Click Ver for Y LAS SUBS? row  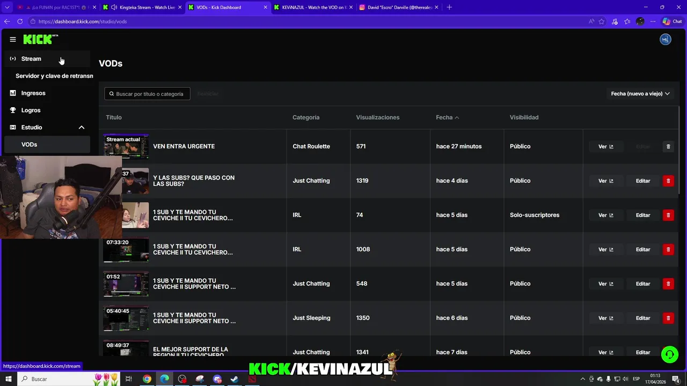[x=606, y=181]
